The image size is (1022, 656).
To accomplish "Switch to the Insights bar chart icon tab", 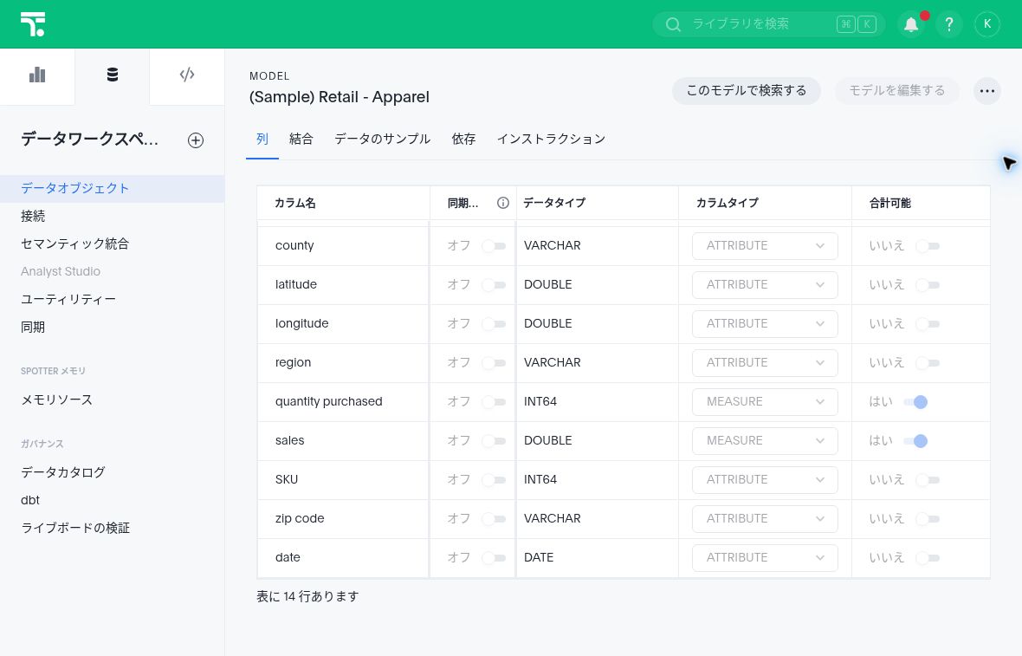I will pos(37,75).
